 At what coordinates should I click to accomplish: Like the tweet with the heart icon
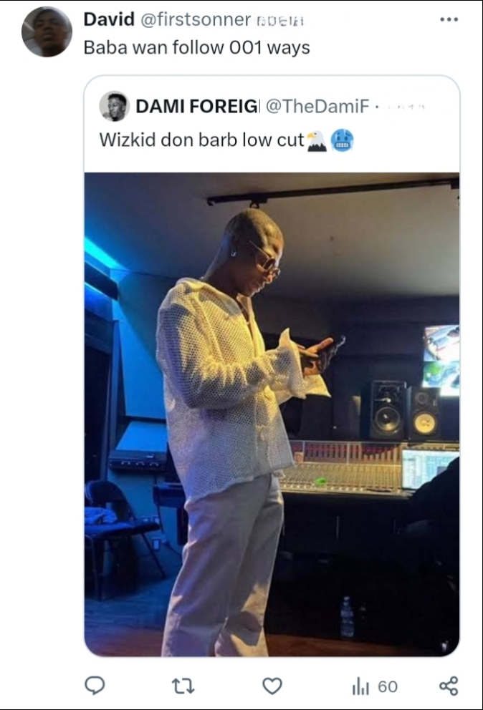pyautogui.click(x=272, y=686)
